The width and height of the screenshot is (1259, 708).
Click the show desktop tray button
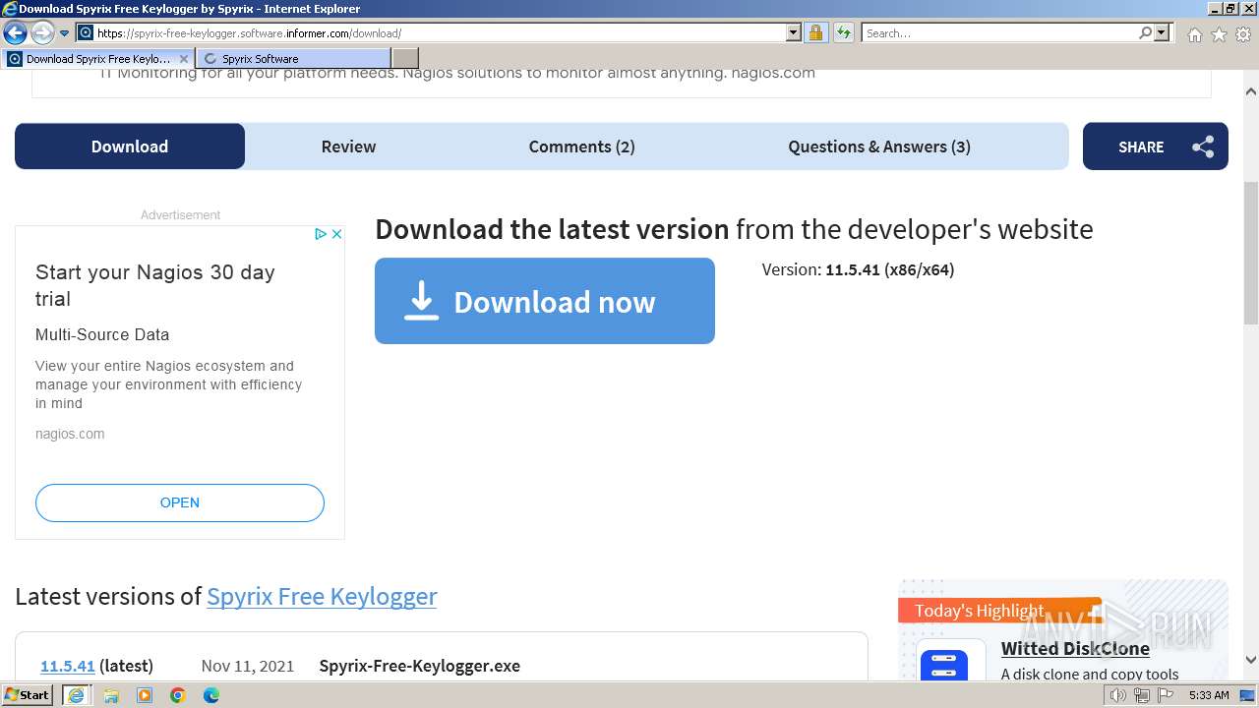click(1248, 695)
